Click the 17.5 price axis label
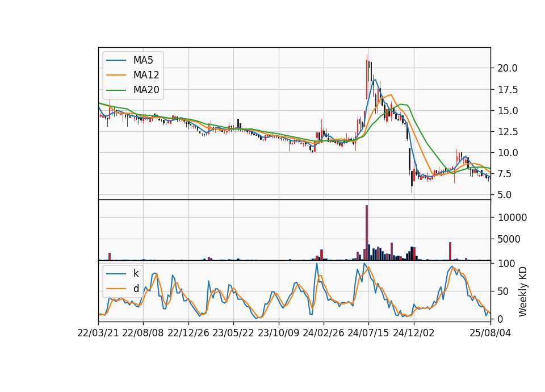The height and width of the screenshot is (392, 545). tap(508, 90)
